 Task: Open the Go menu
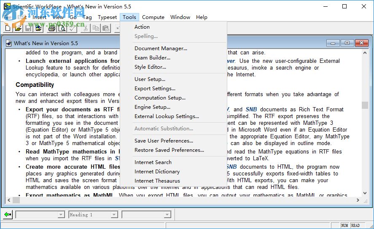[x=73, y=17]
